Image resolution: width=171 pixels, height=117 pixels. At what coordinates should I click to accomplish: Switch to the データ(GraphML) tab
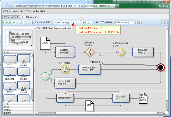pos(29,17)
